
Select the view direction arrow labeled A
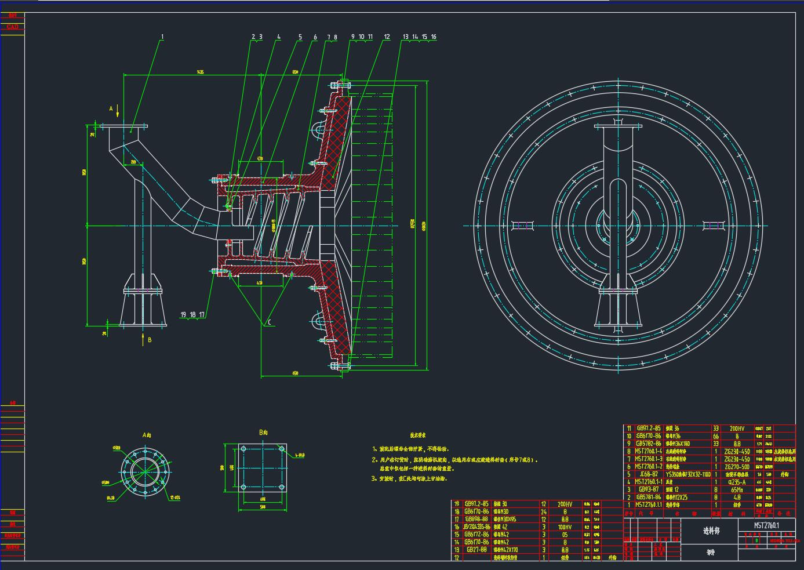(x=118, y=109)
